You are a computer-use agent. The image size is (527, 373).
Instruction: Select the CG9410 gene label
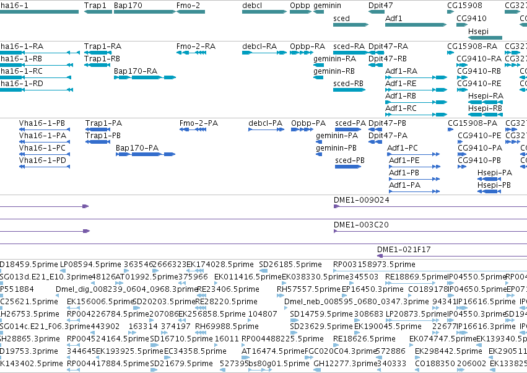point(471,18)
